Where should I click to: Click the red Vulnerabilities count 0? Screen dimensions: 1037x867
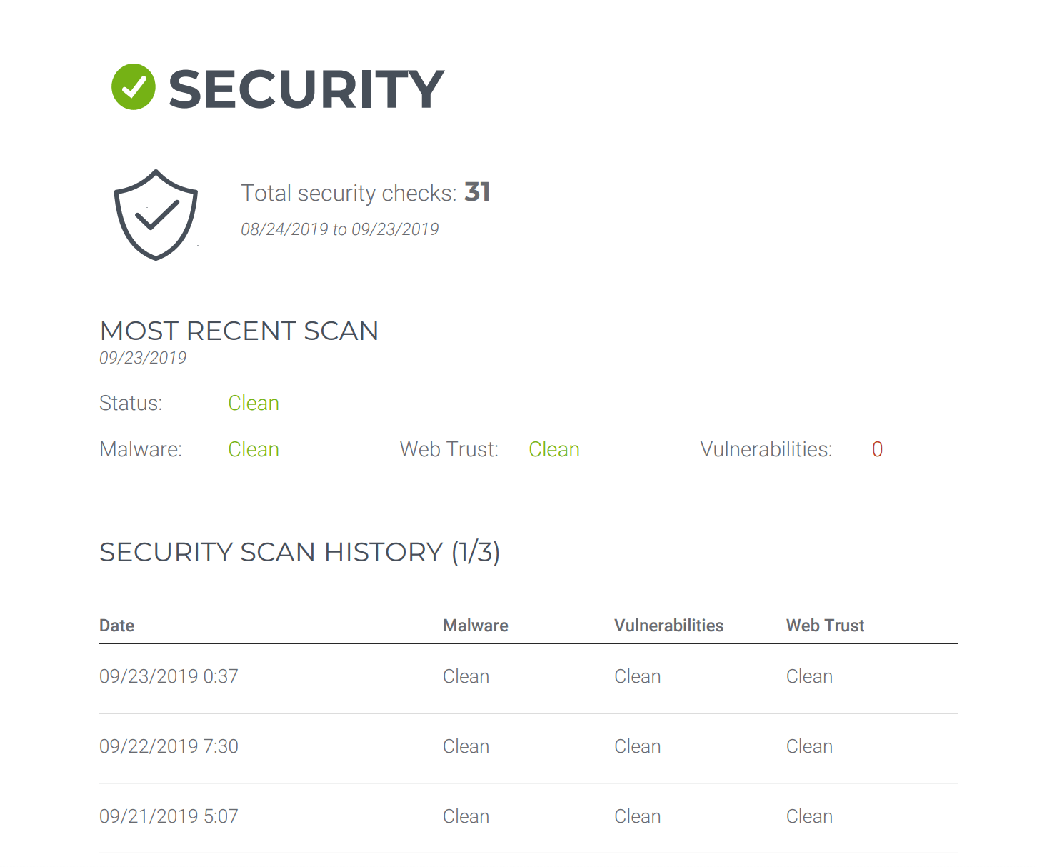[x=877, y=450]
